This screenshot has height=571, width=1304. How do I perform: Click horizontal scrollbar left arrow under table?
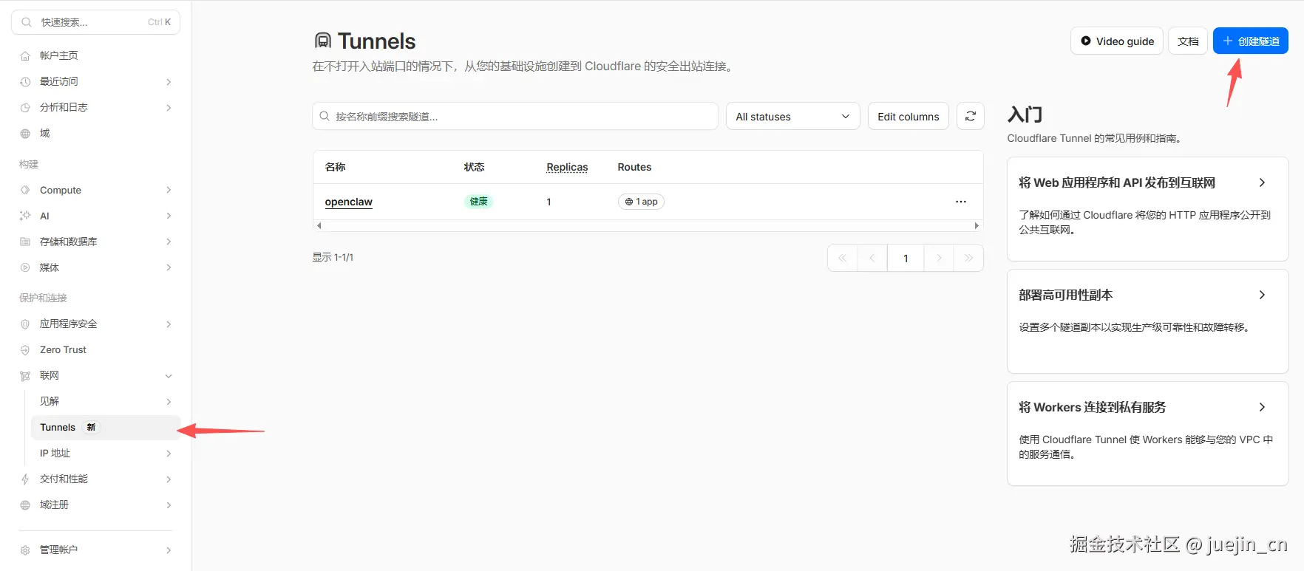coord(319,226)
